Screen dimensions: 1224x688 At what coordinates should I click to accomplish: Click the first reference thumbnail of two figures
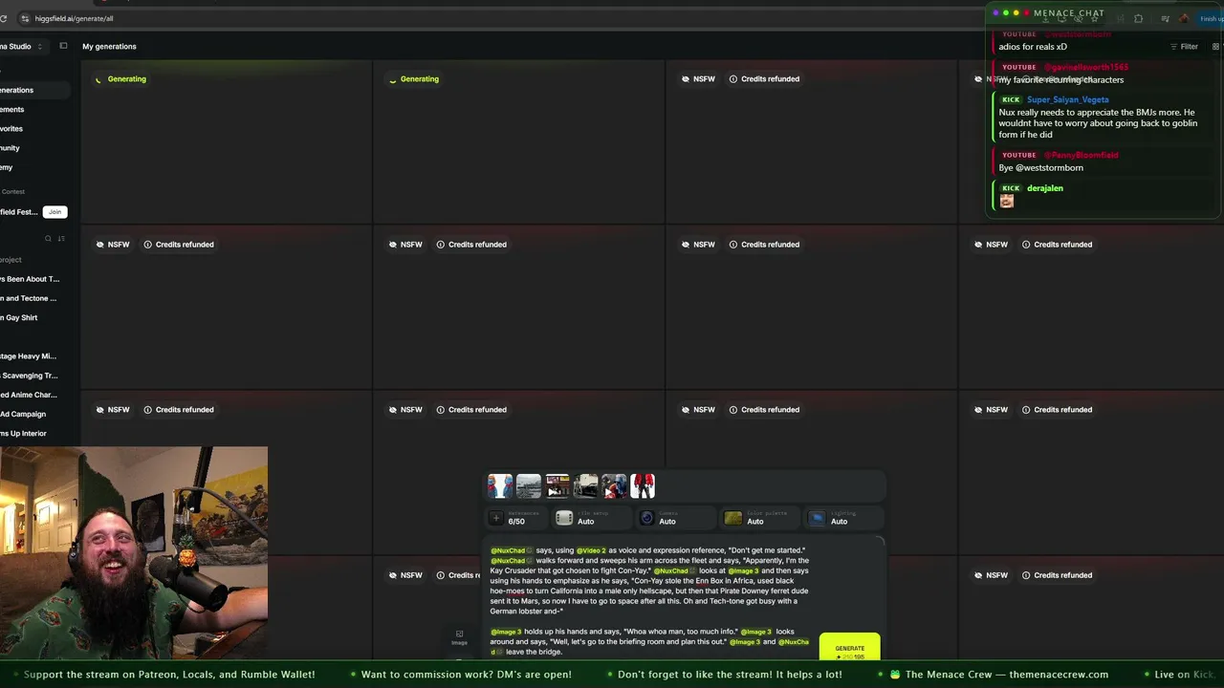500,486
